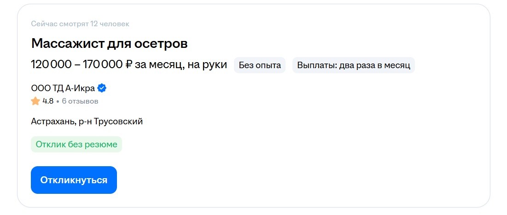507x215 pixels.
Task: Open the Массажист для осетров vacancy title
Action: (109, 44)
